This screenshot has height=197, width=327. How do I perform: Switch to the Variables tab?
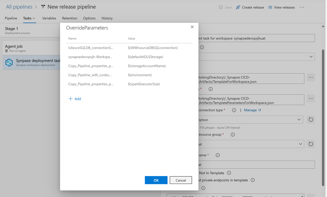coord(49,18)
